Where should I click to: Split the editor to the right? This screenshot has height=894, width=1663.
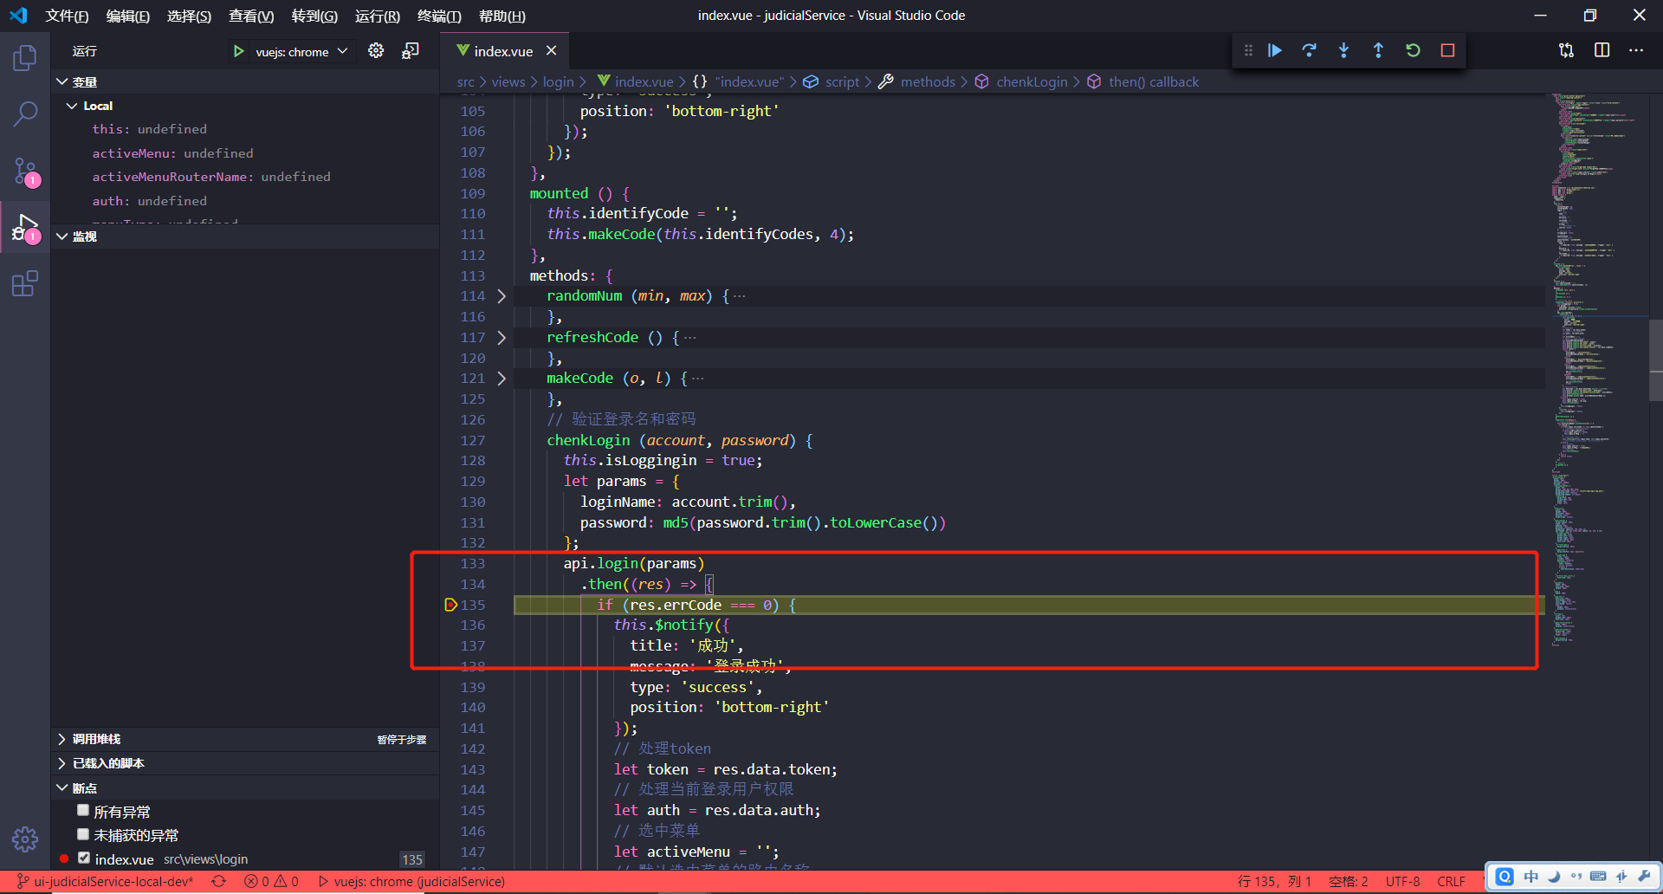pyautogui.click(x=1602, y=50)
